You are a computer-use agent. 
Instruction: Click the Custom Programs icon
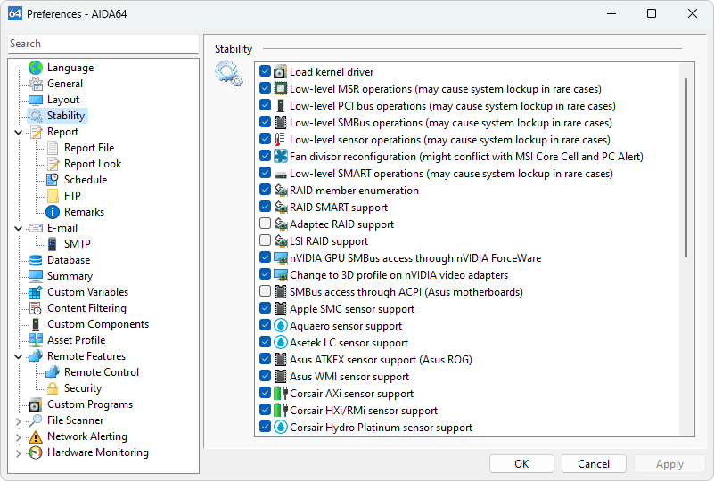pyautogui.click(x=36, y=404)
